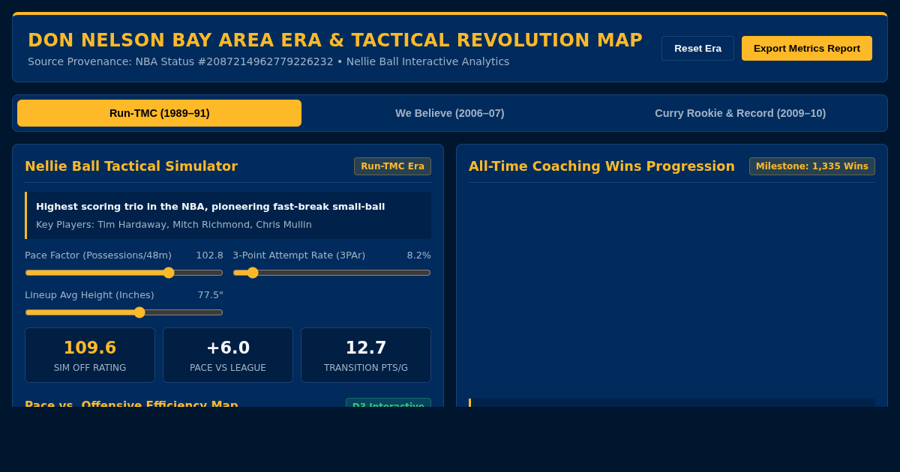Click the +6.0 Pace vs League card

point(228,355)
